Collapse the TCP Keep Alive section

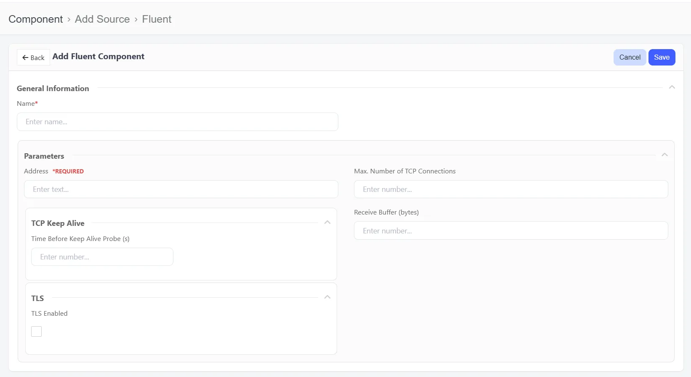[x=327, y=223]
